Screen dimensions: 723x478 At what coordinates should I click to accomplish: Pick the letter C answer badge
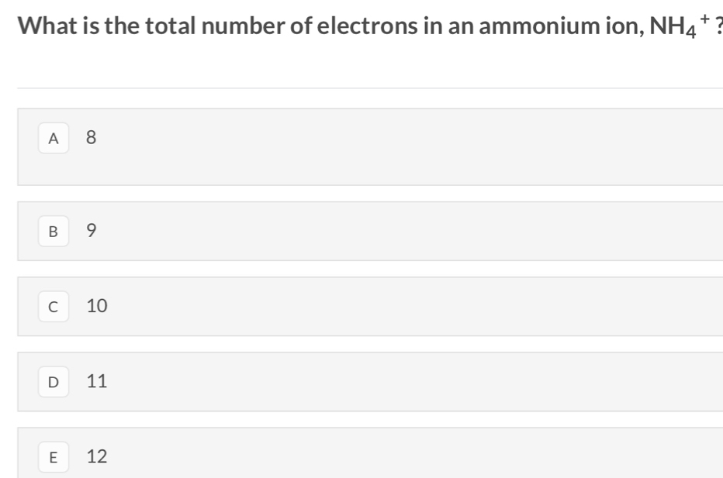[x=54, y=307]
